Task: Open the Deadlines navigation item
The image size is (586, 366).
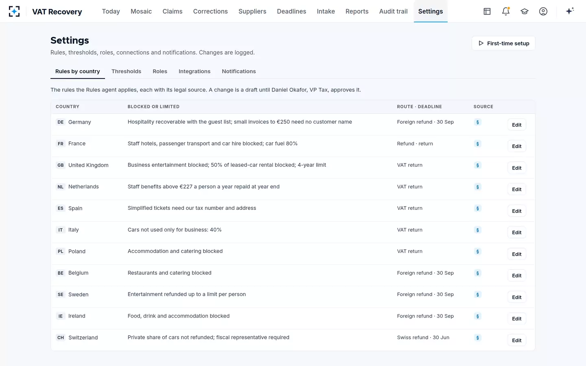Action: point(291,11)
